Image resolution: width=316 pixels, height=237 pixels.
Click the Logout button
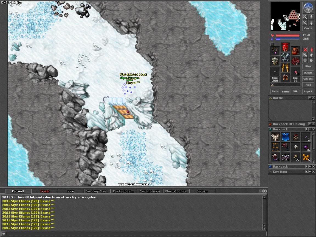308,91
